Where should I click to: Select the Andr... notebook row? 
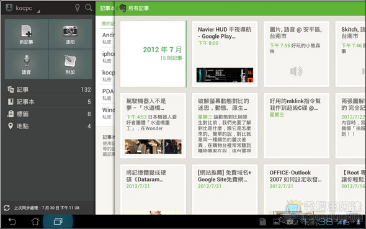pyautogui.click(x=107, y=38)
